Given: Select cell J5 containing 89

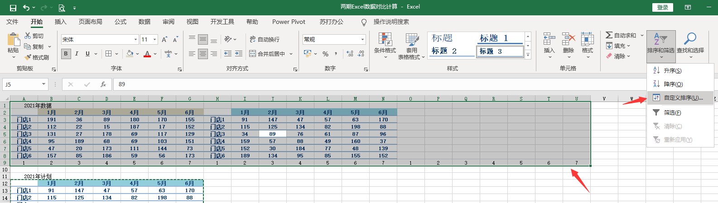Looking at the screenshot, I should click(272, 134).
